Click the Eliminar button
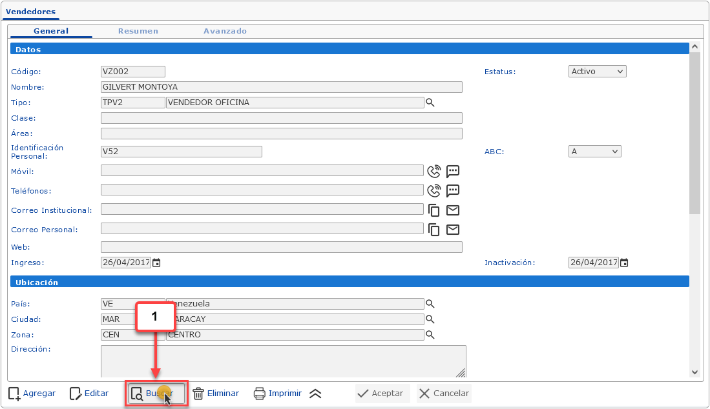Screen dimensions: 710x409 pyautogui.click(x=216, y=394)
